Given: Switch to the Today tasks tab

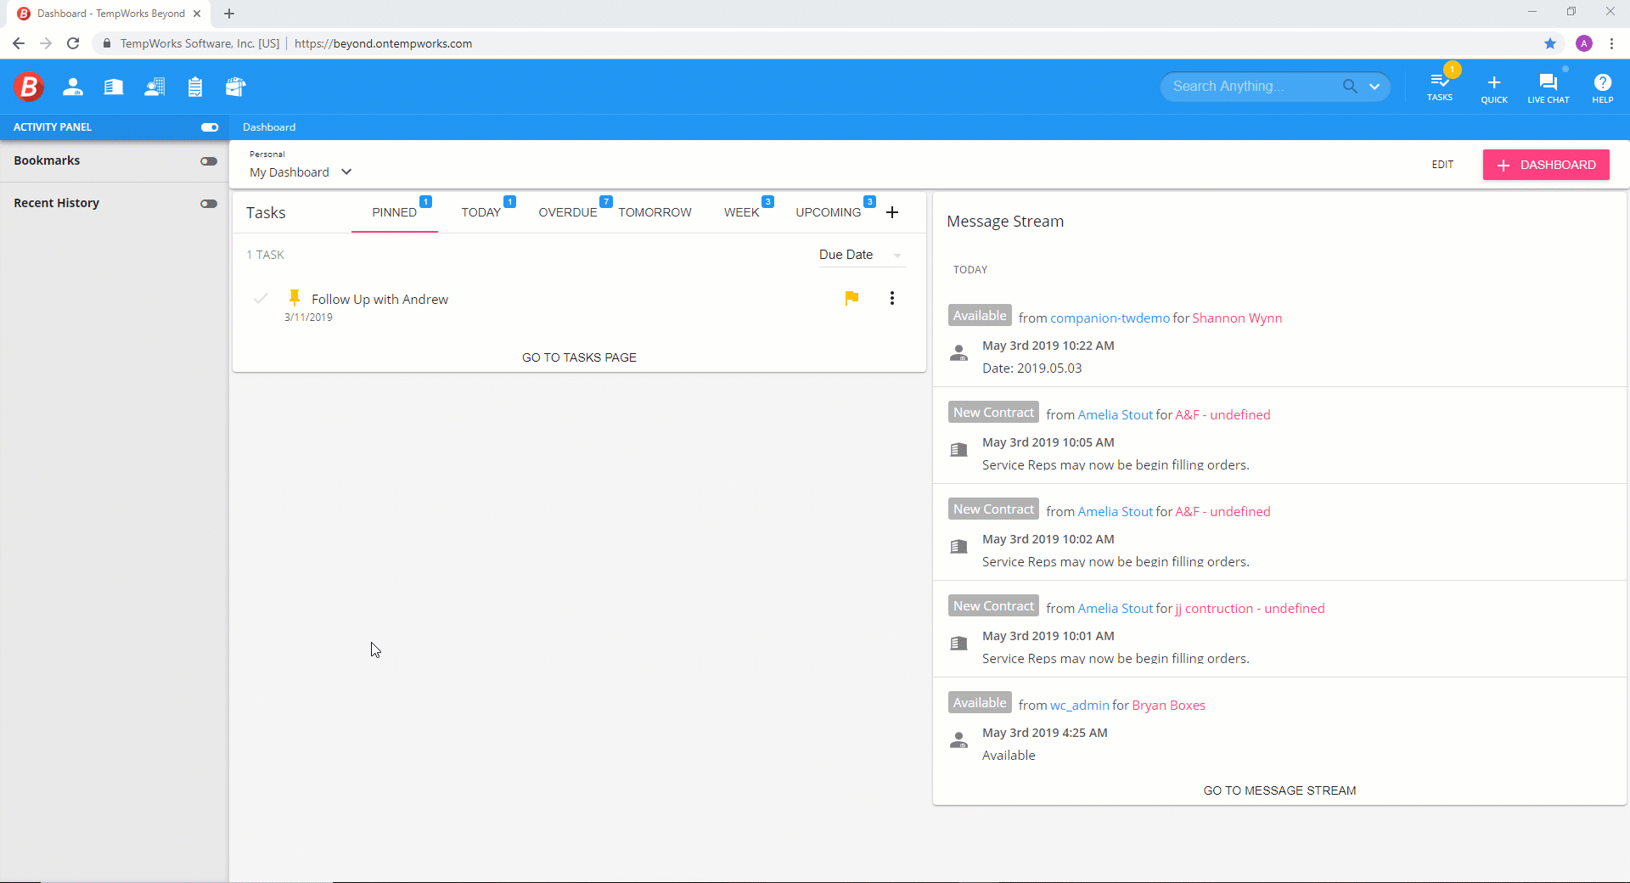Looking at the screenshot, I should click(x=481, y=212).
